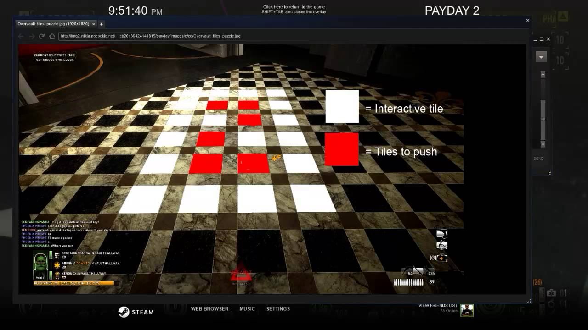Click the friend avatar thumbnail
The image size is (588, 330).
[x=467, y=310]
